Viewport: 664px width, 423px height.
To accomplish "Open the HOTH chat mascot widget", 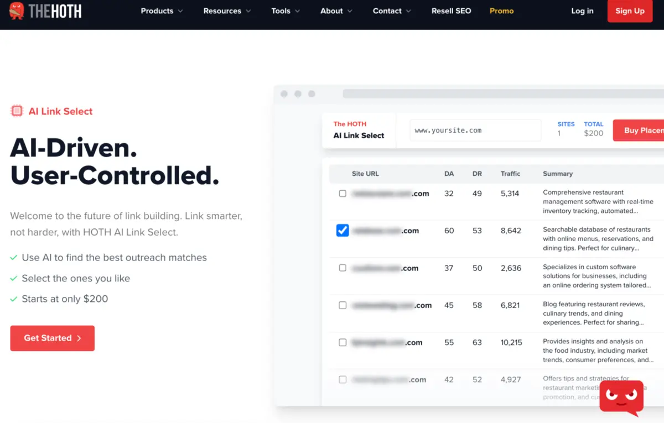I will tap(621, 397).
